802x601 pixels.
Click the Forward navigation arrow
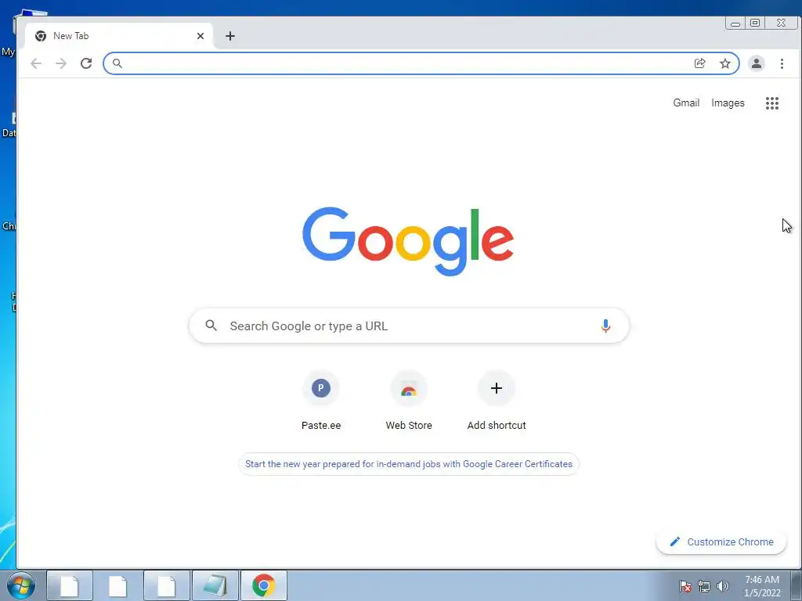click(61, 63)
